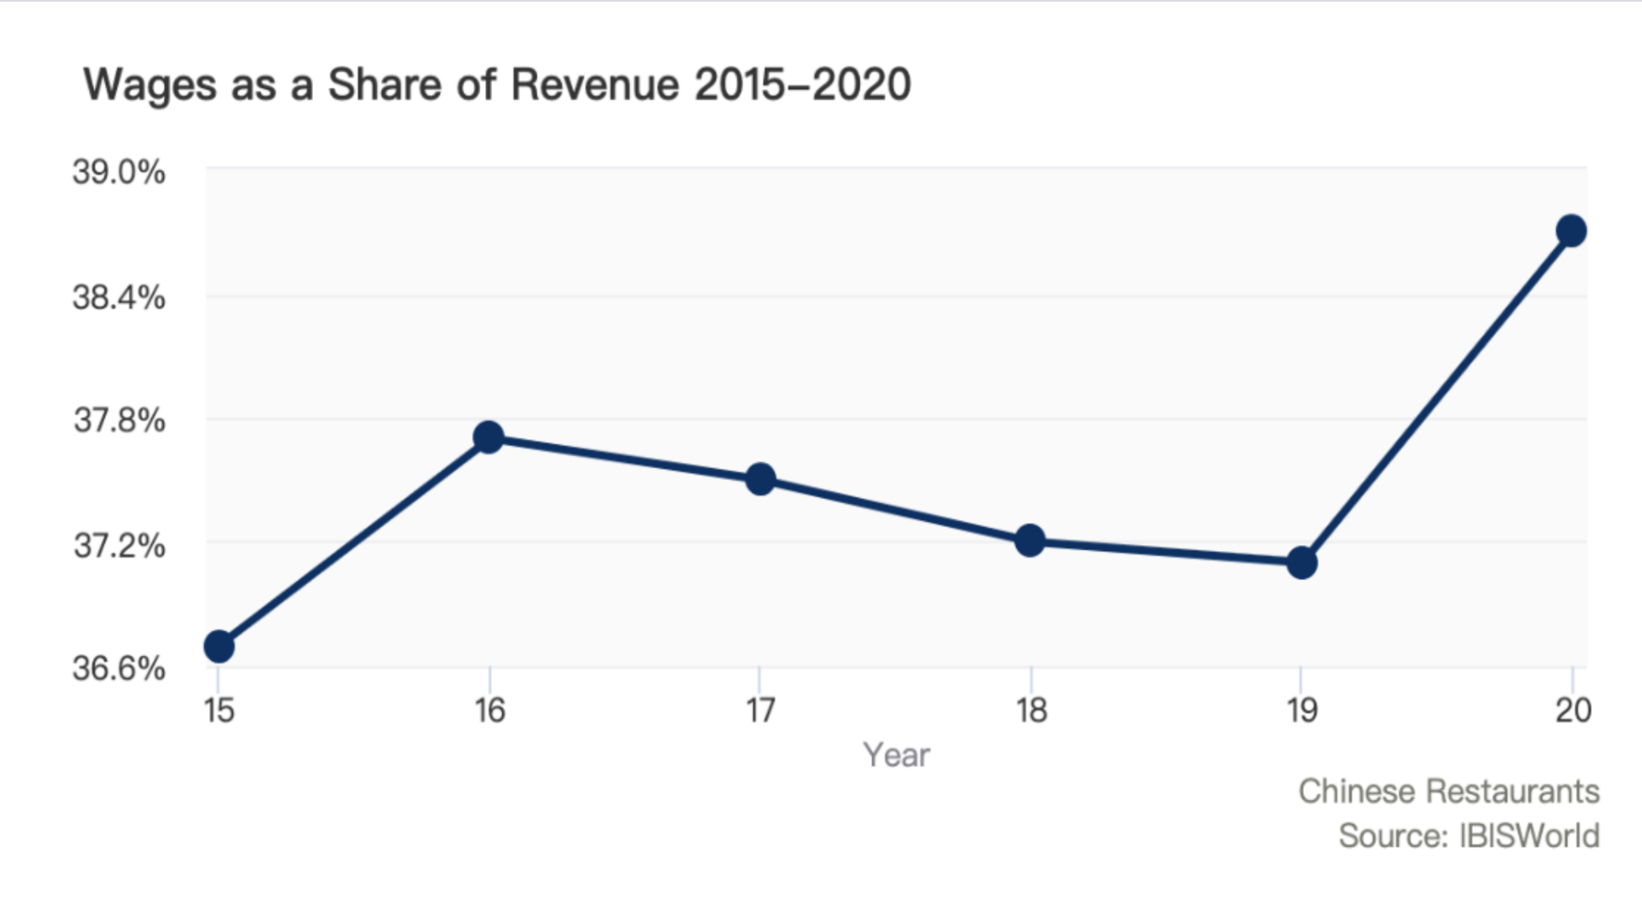Click the 'Chinese Restaurants' caption
Viewport: 1642px width, 897px height.
tap(1449, 792)
